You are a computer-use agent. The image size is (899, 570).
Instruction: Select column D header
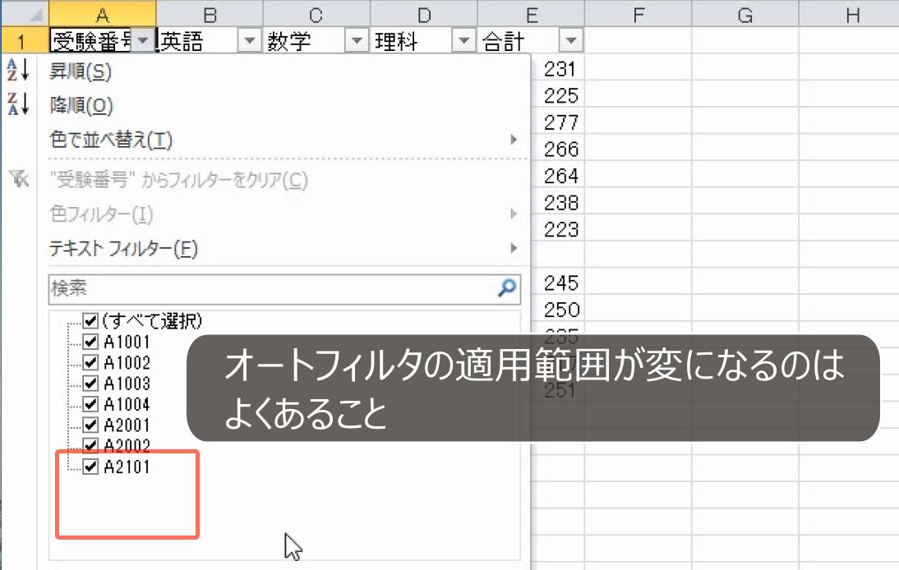click(424, 14)
